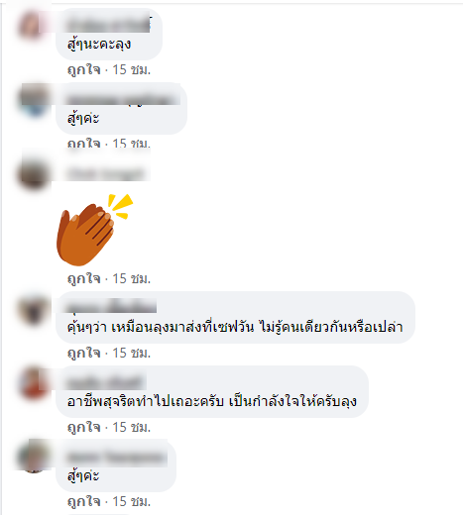Open name above the clapping sticker
The width and height of the screenshot is (463, 515).
(x=106, y=173)
